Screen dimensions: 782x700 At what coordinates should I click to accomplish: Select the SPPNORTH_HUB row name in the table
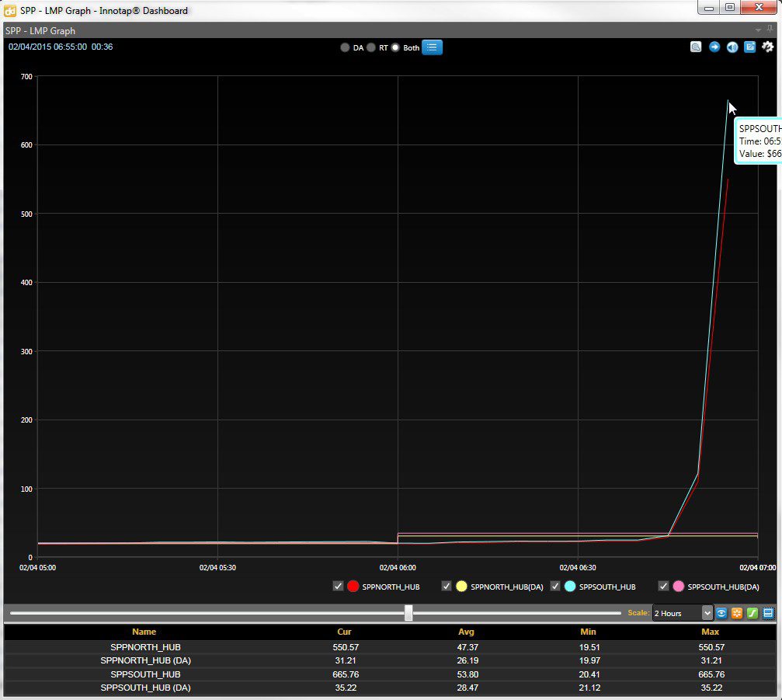(x=146, y=647)
